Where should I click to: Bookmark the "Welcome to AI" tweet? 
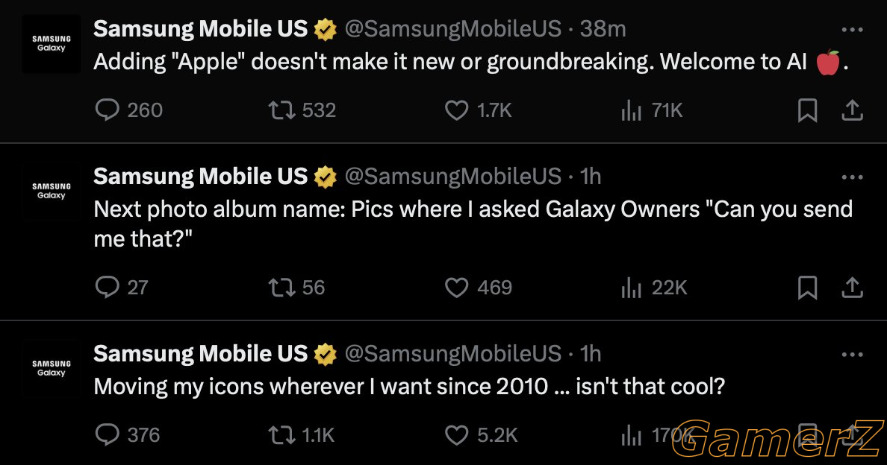[807, 110]
